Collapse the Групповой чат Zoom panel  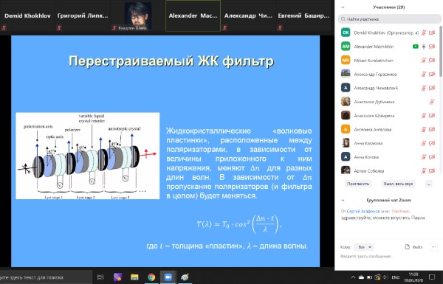pos(343,201)
